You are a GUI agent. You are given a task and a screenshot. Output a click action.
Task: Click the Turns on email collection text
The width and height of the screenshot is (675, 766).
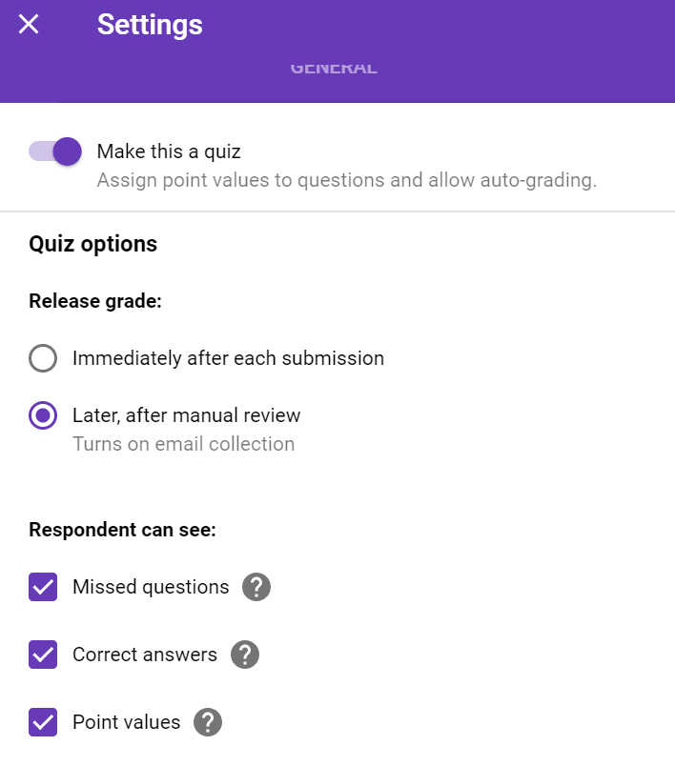(183, 444)
